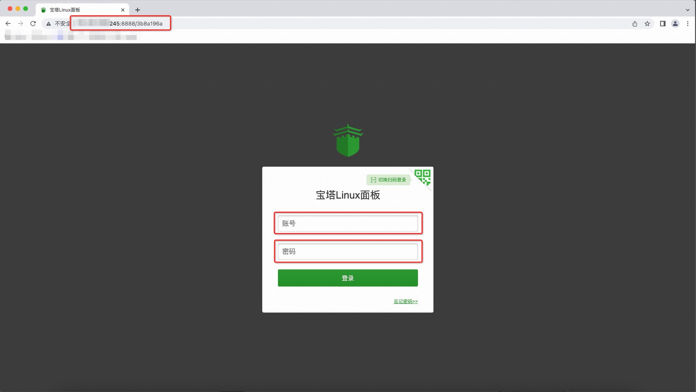Click the 不安全 security label
This screenshot has height=392, width=696.
pyautogui.click(x=62, y=23)
